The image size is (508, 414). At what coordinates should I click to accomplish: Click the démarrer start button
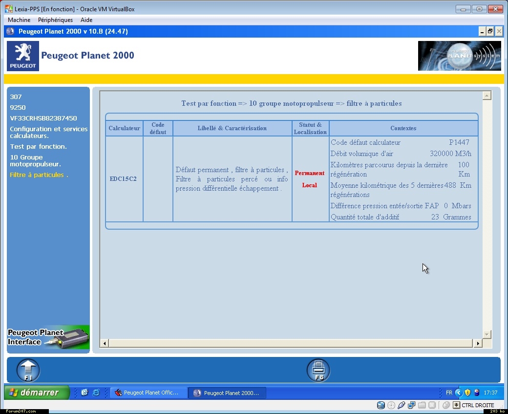(x=37, y=393)
